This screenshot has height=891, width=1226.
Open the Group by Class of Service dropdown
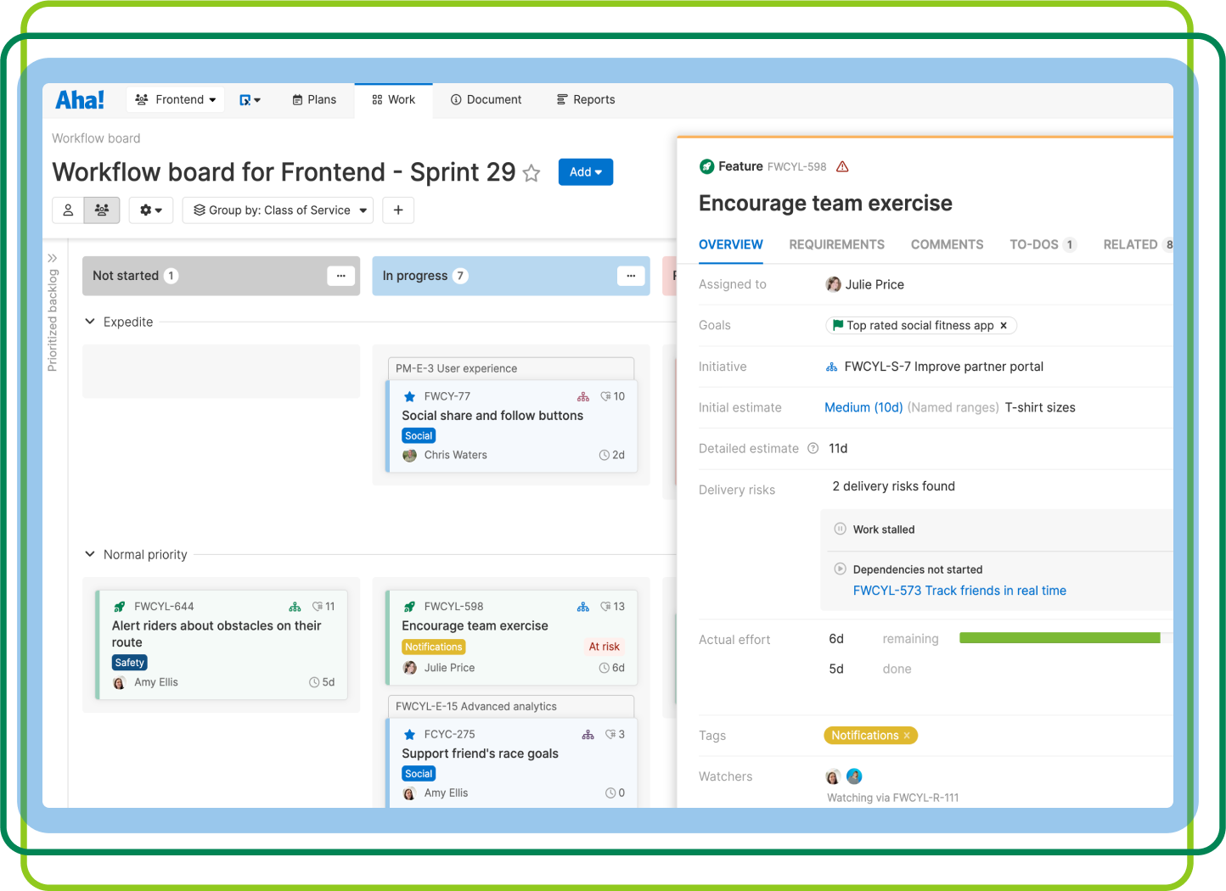pos(279,210)
